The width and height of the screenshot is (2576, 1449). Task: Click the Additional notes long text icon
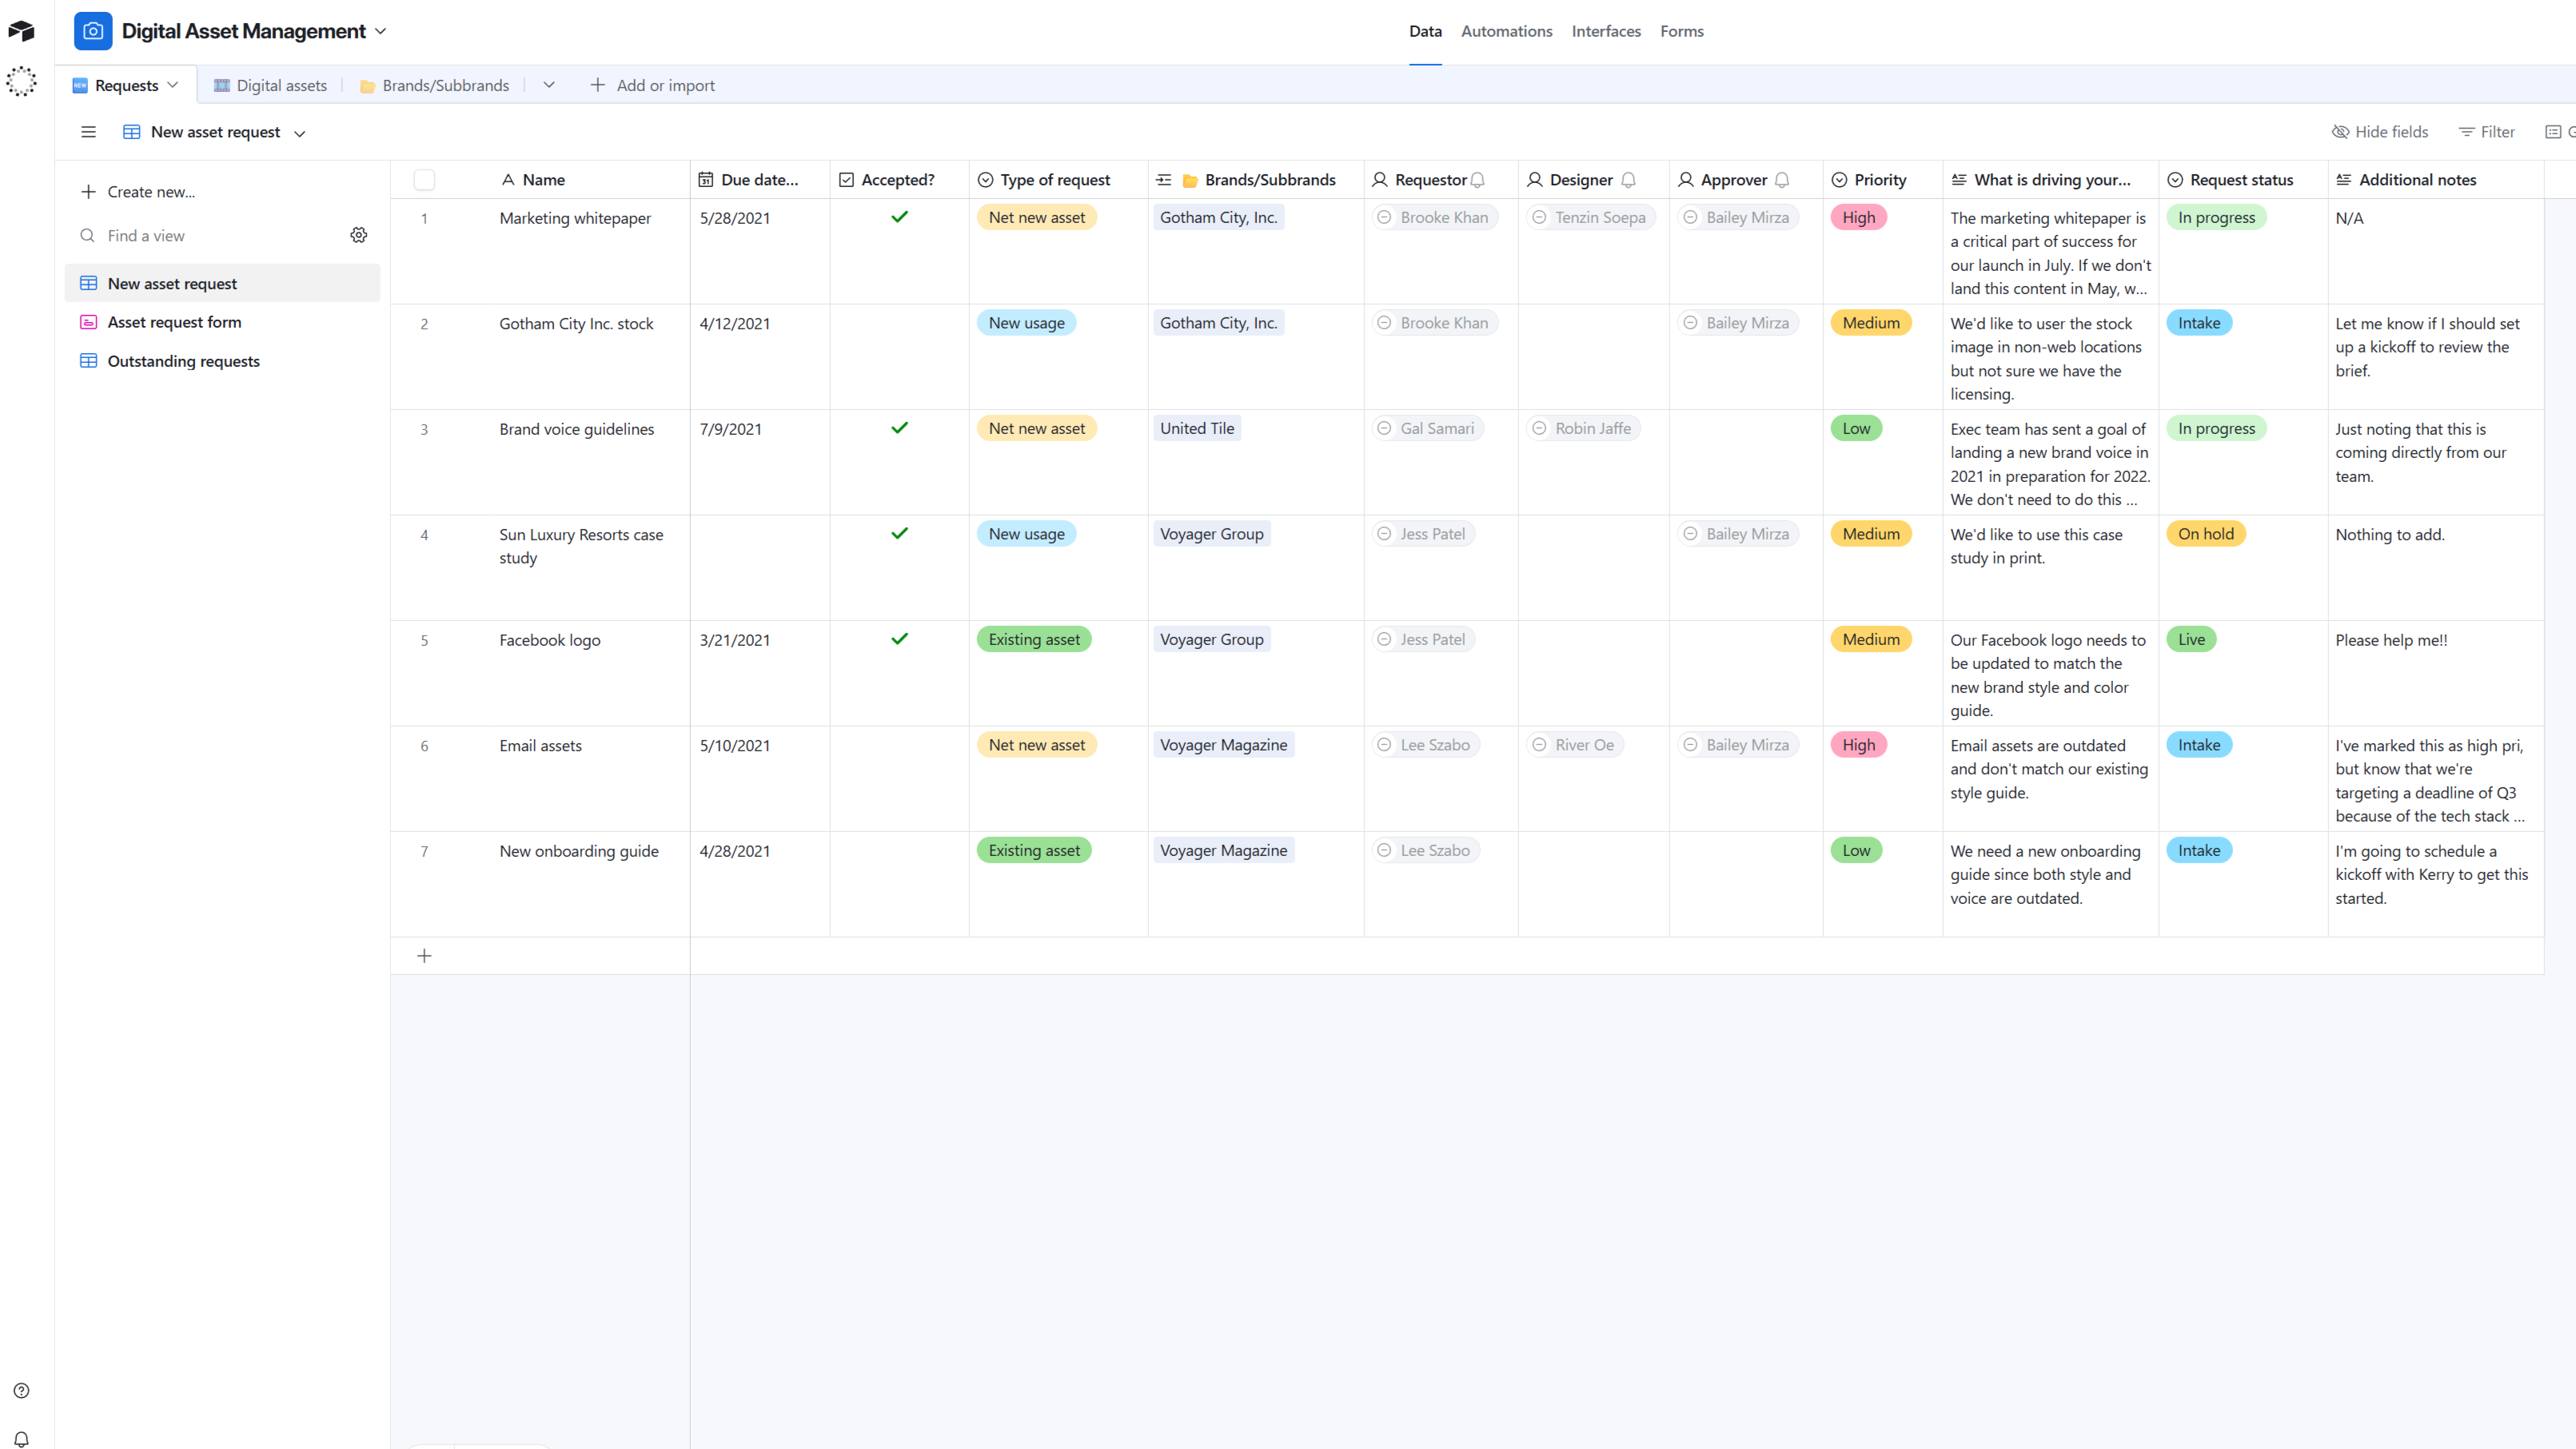click(x=2343, y=180)
